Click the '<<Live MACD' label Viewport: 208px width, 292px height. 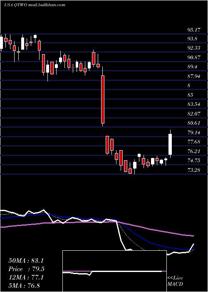pos(175,281)
